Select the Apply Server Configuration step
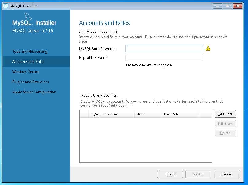This screenshot has height=185, width=248. click(34, 92)
